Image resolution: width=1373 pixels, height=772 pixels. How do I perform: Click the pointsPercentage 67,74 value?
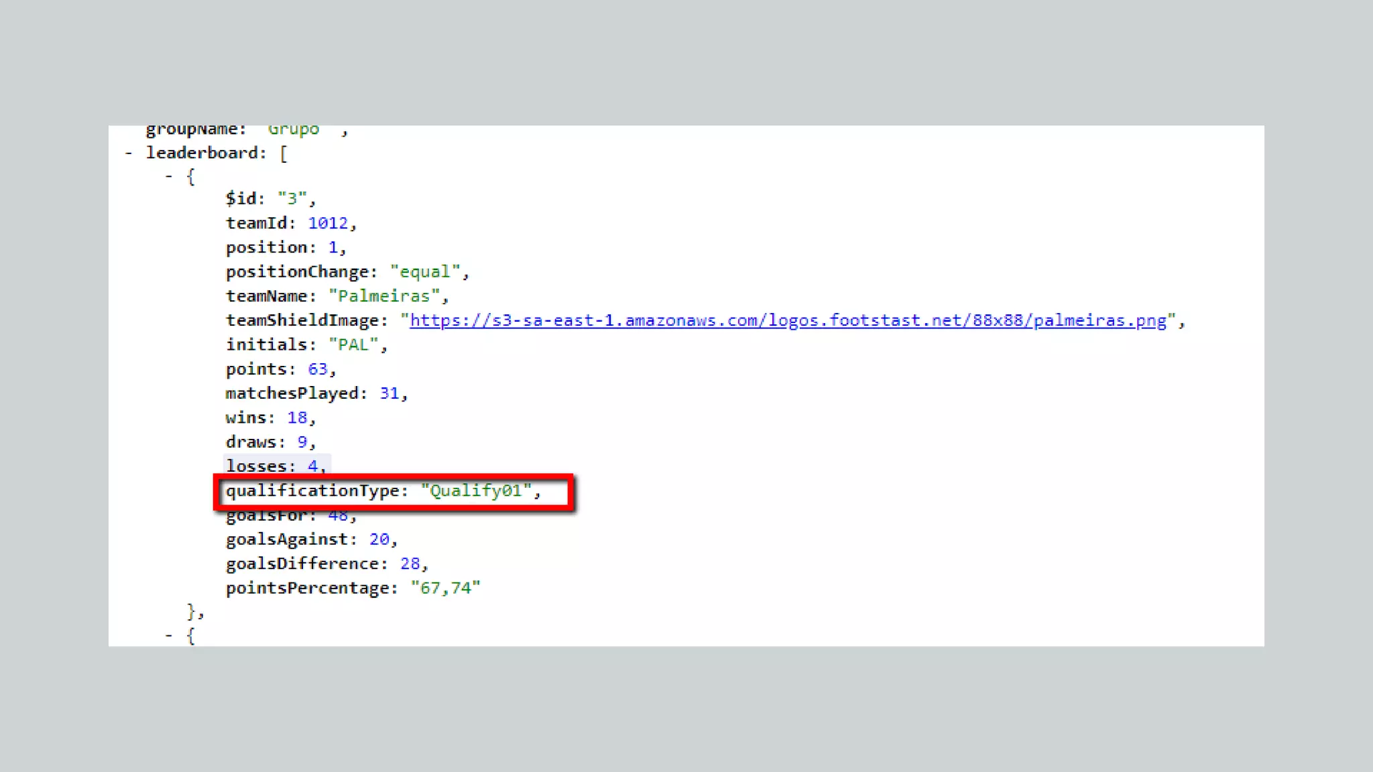pyautogui.click(x=445, y=588)
